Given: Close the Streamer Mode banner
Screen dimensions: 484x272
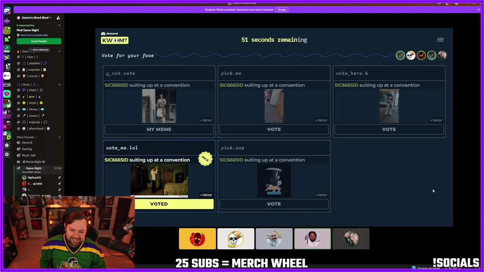Looking at the screenshot, I should (x=479, y=9).
